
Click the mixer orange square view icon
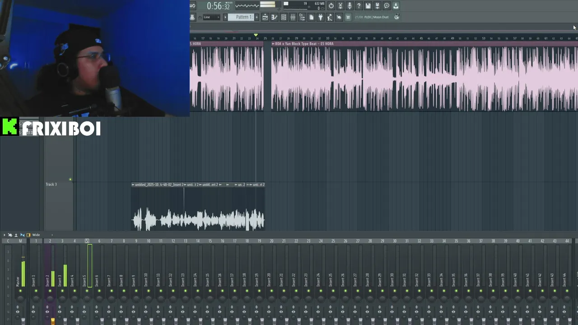[28, 235]
